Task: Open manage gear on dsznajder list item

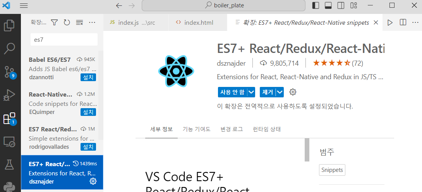Action: pyautogui.click(x=93, y=181)
